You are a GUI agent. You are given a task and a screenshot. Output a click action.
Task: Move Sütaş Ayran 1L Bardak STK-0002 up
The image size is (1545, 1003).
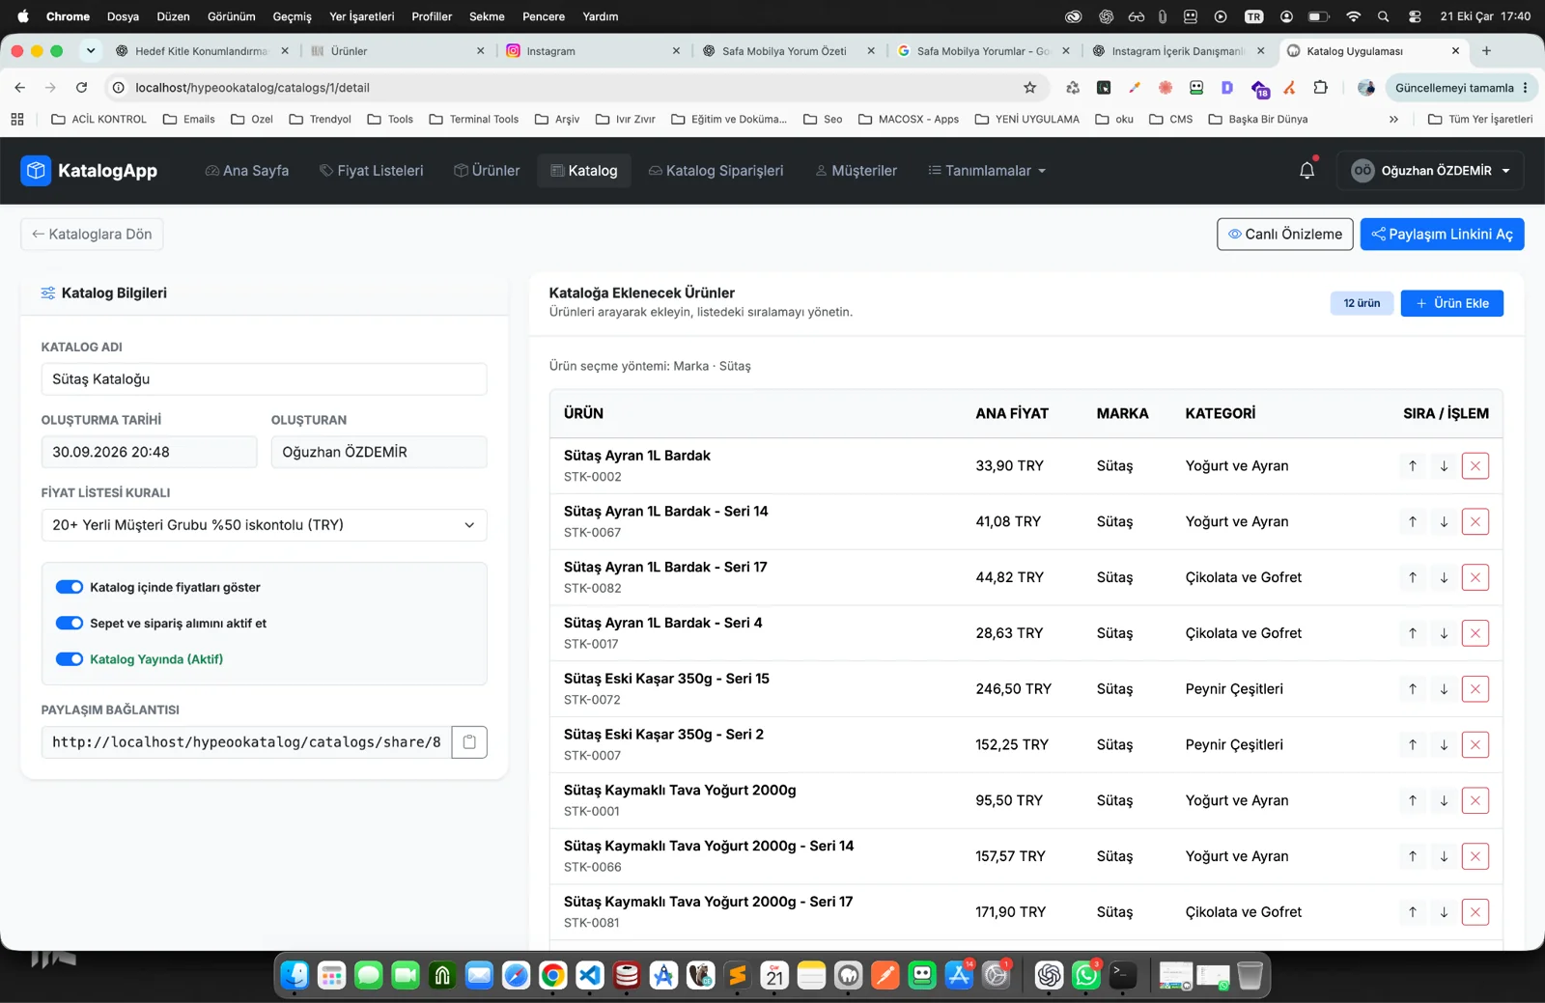[1413, 466]
